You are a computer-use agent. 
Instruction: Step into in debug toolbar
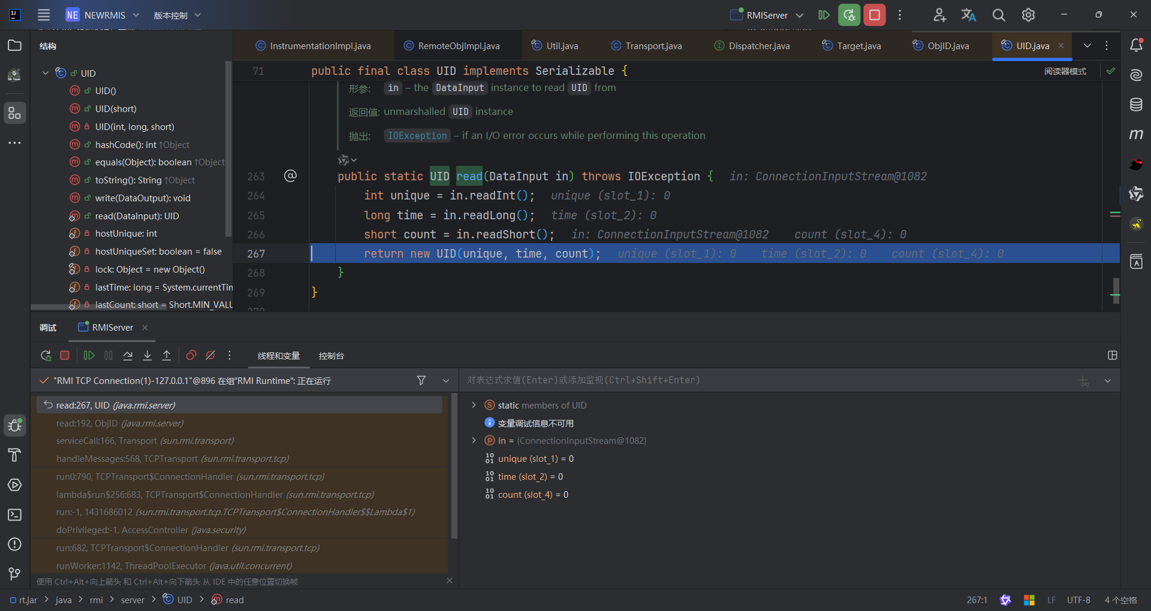coord(147,355)
